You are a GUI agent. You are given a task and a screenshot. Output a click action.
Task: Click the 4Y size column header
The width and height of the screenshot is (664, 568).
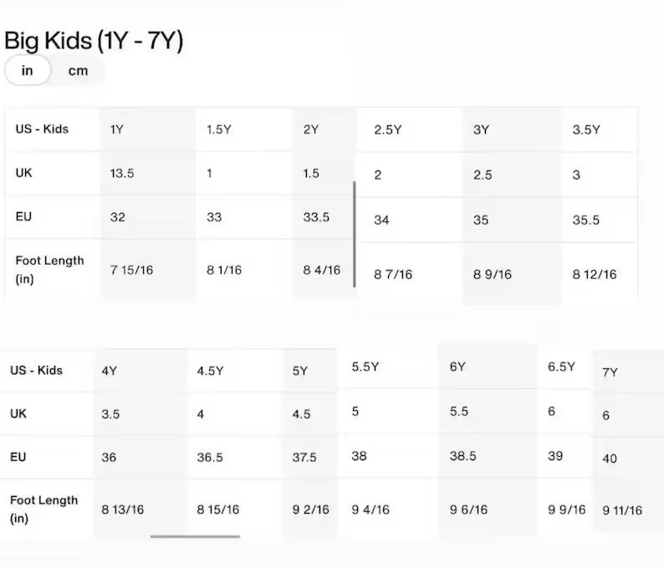pyautogui.click(x=109, y=371)
